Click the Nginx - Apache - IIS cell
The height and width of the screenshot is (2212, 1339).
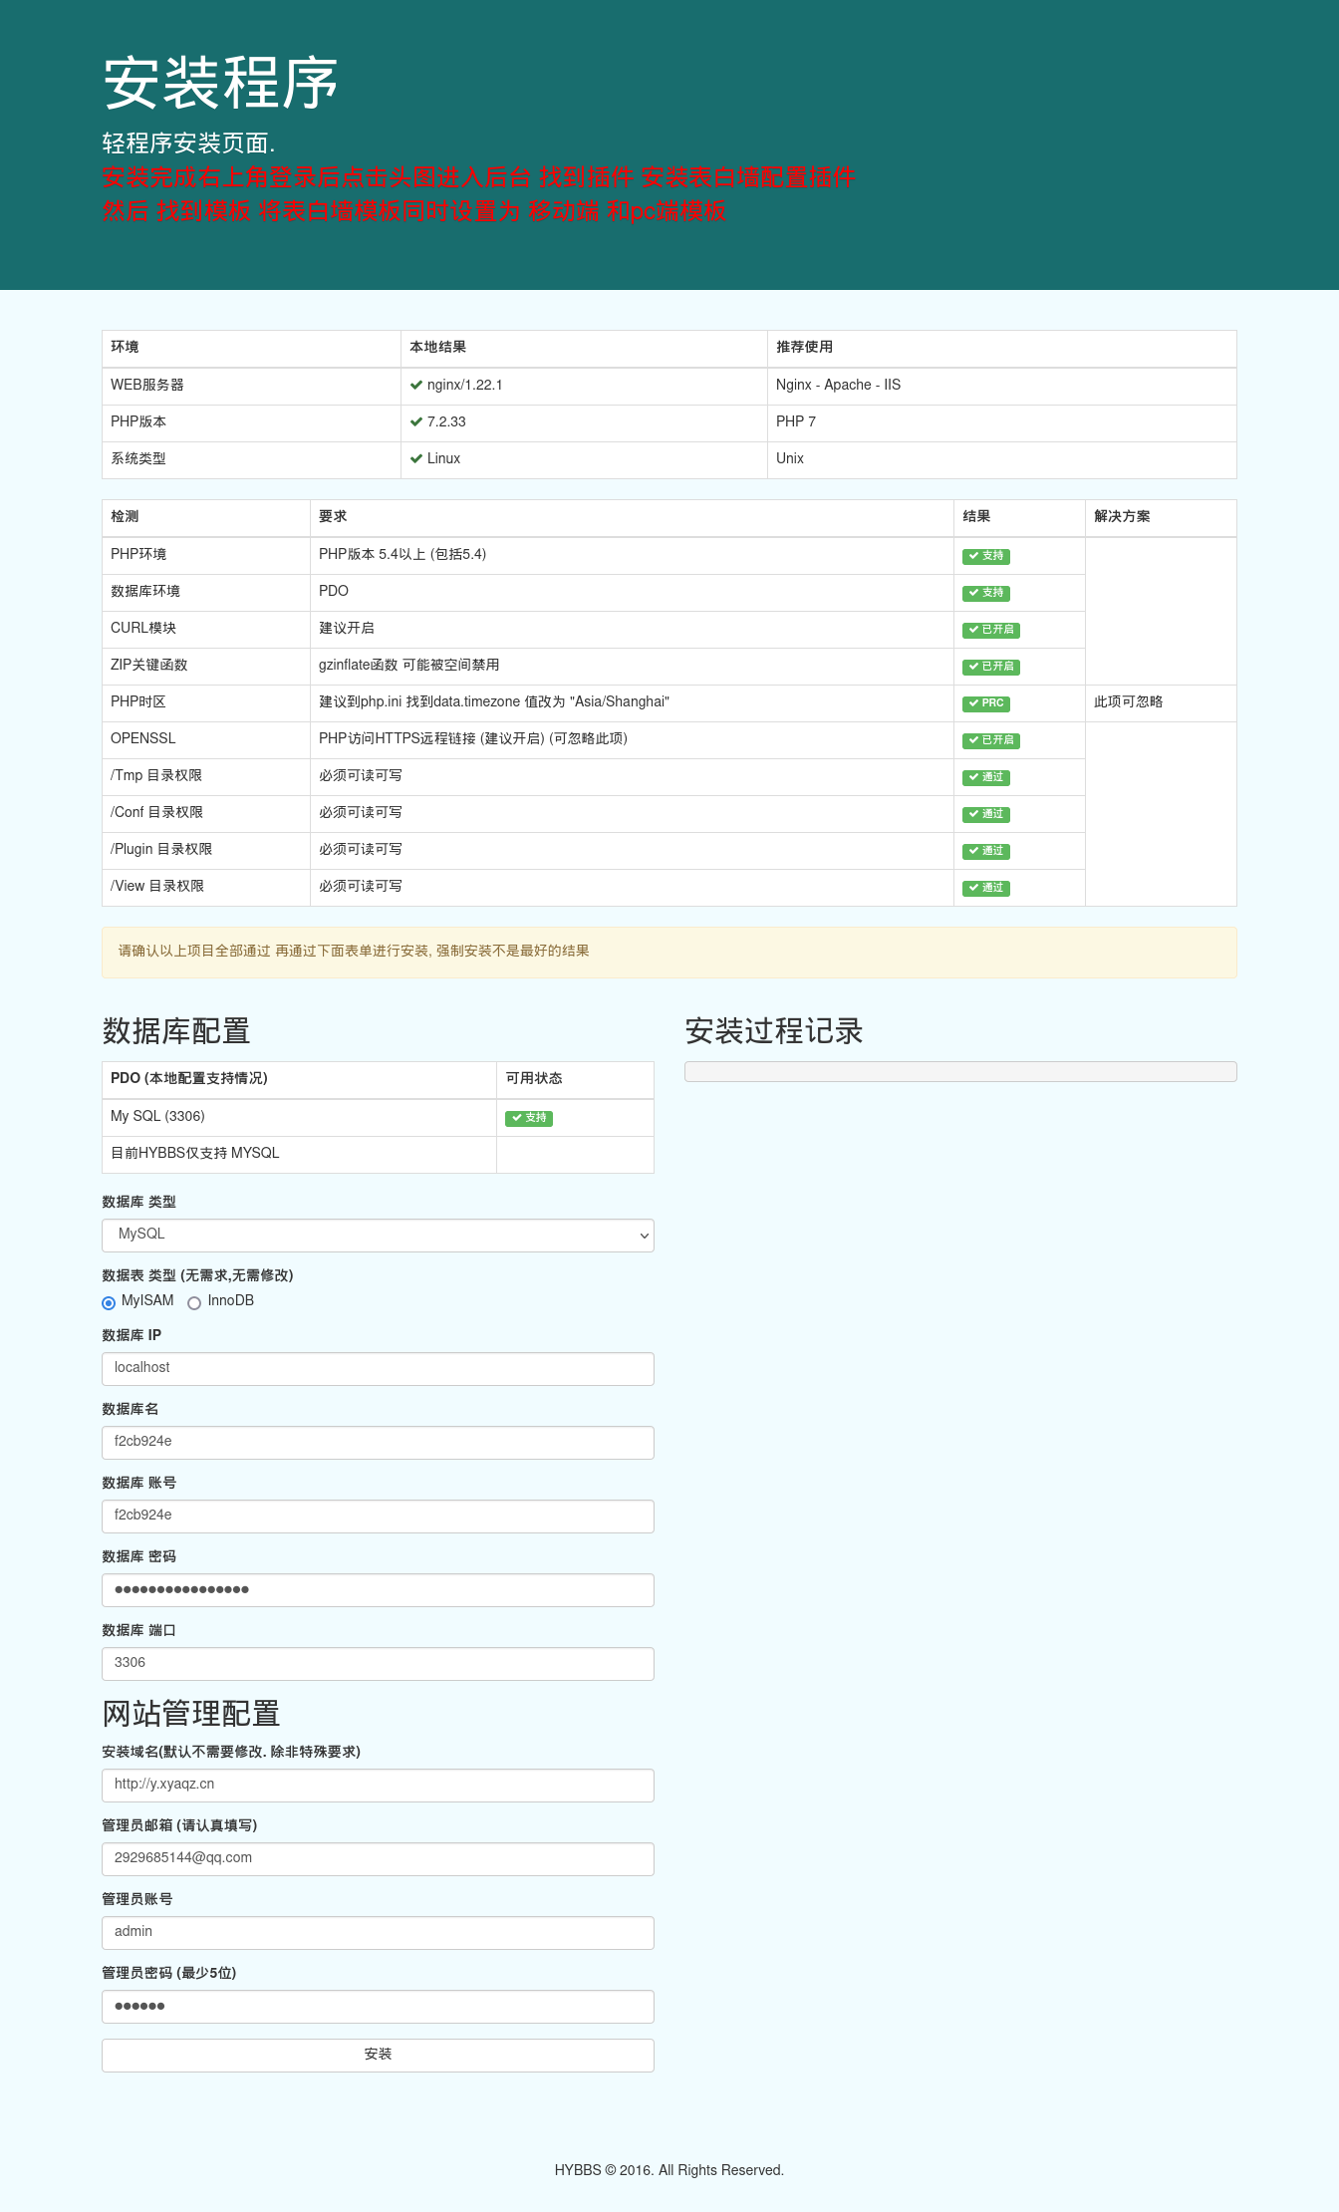point(1001,386)
